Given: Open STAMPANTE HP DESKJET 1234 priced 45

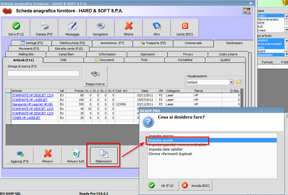Looking at the screenshot, I should (33, 109).
